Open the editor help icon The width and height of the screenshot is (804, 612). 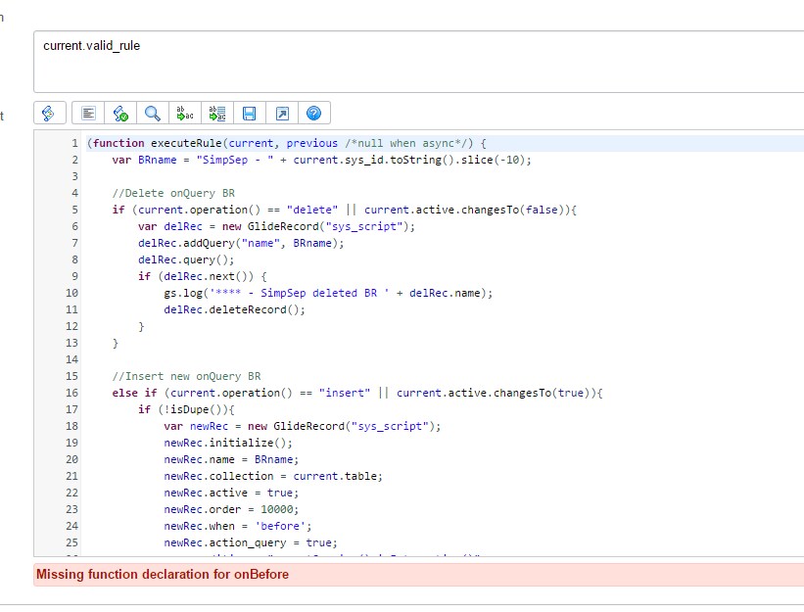click(313, 113)
